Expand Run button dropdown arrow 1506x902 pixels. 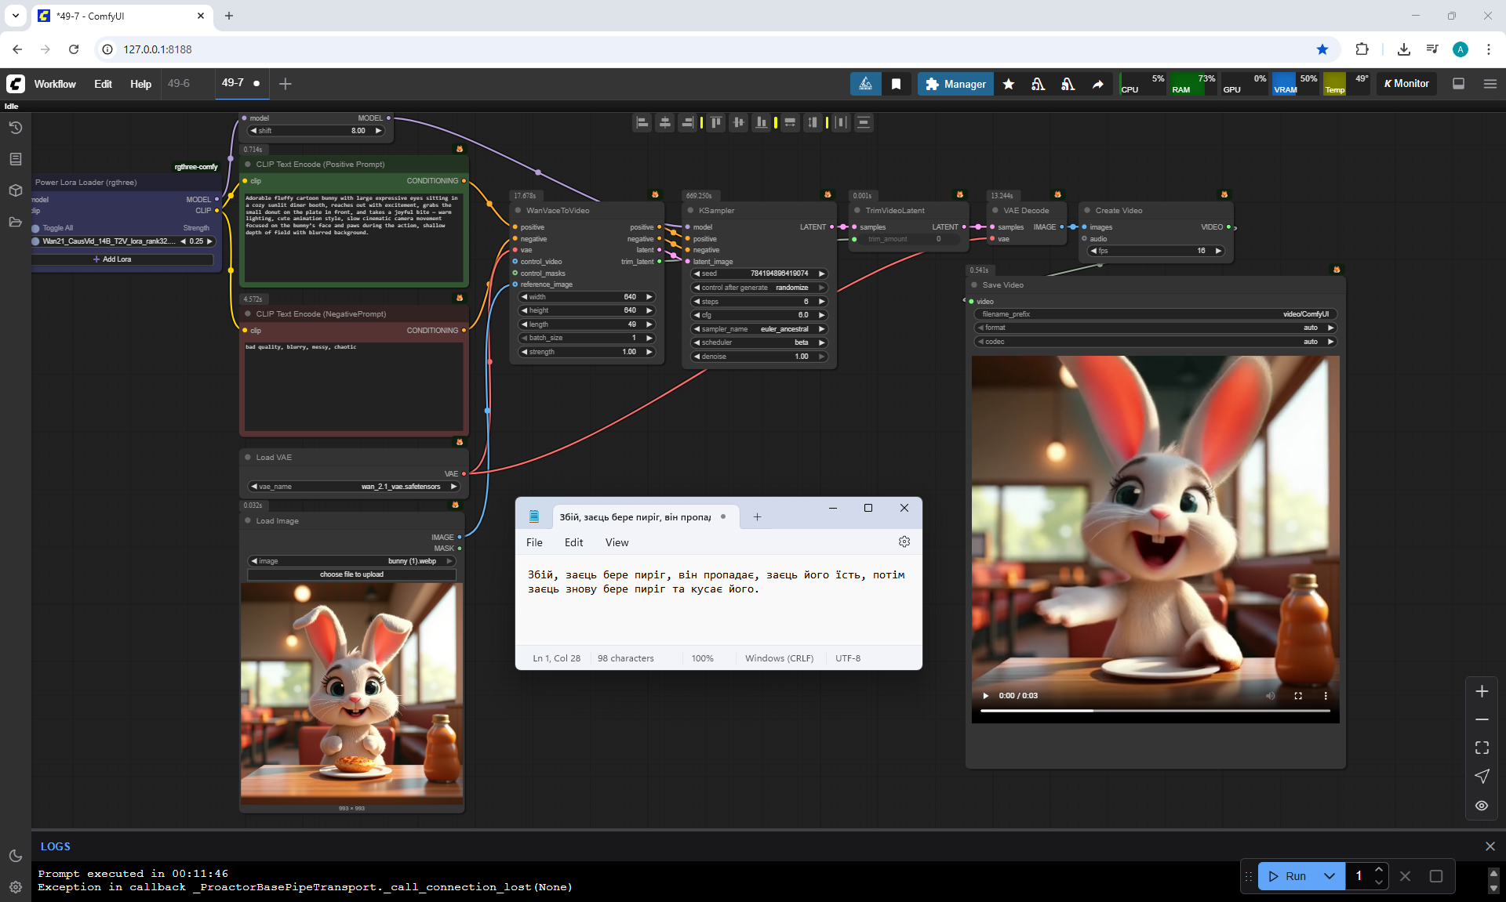pos(1329,876)
